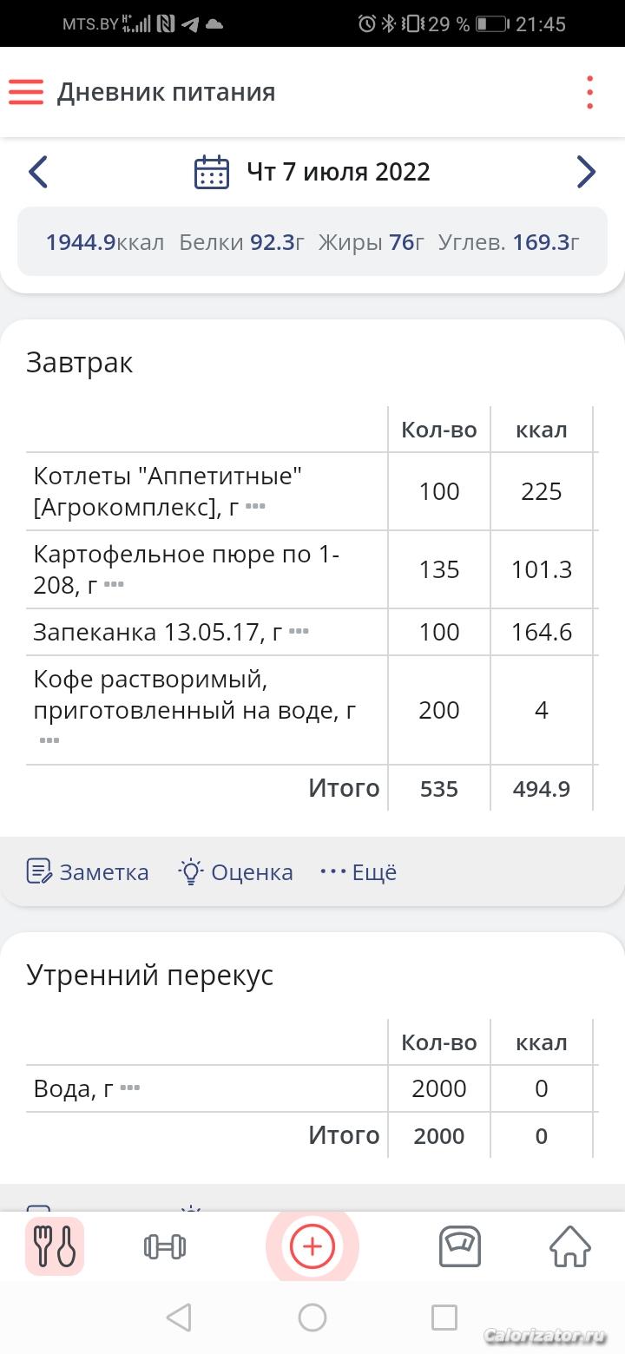
Task: Open the workout dumbbell tab
Action: [x=165, y=1246]
